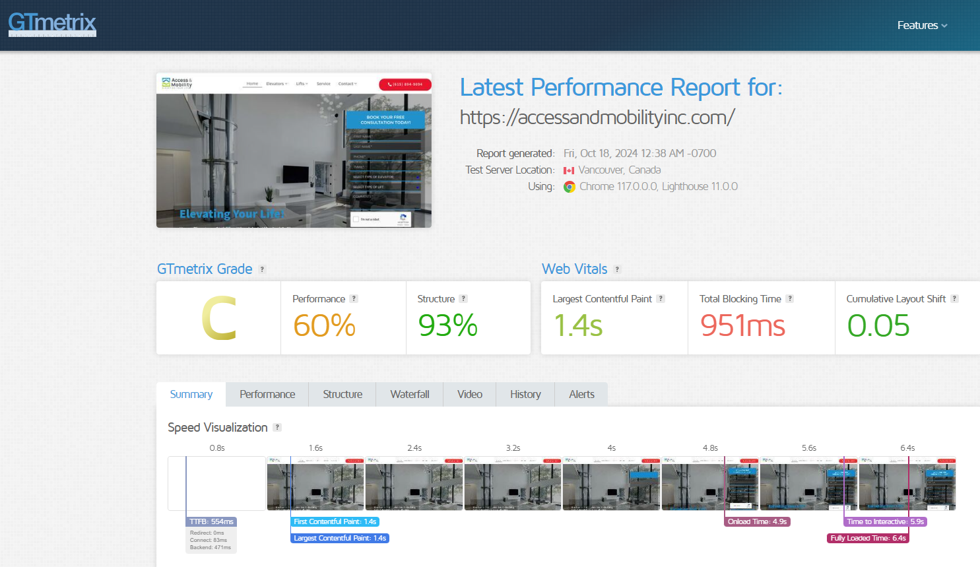Click the Time to Interactive 5.9s marker
This screenshot has height=567, width=980.
pyautogui.click(x=886, y=521)
